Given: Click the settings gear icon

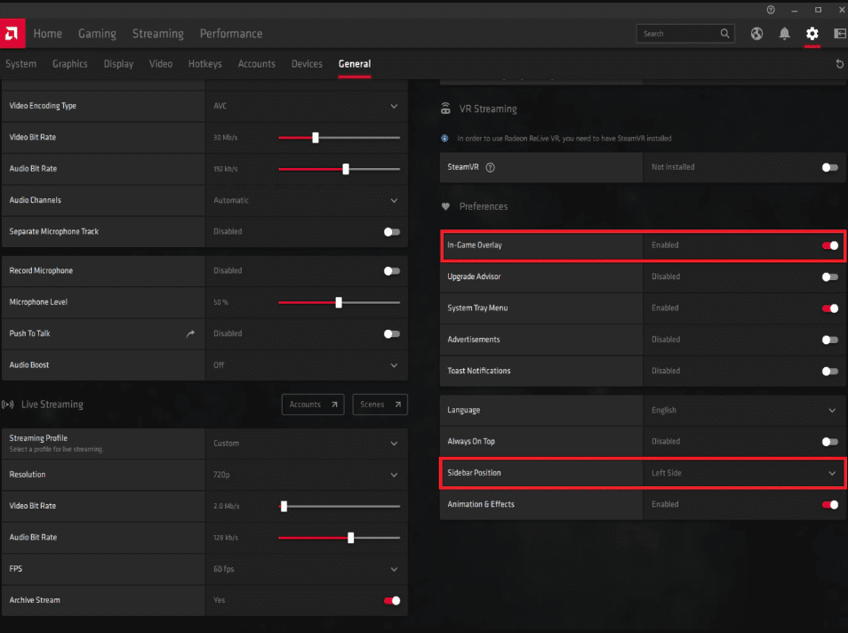Looking at the screenshot, I should (812, 34).
